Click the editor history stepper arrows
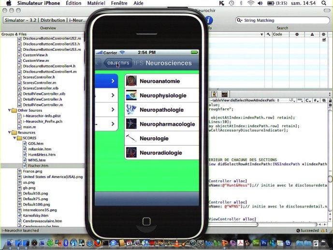The width and height of the screenshot is (333, 250). point(330,94)
